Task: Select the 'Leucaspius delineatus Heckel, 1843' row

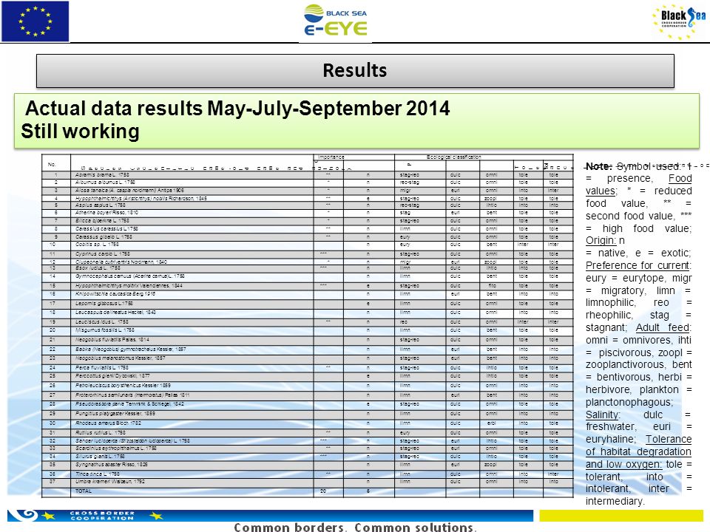Action: [x=308, y=313]
